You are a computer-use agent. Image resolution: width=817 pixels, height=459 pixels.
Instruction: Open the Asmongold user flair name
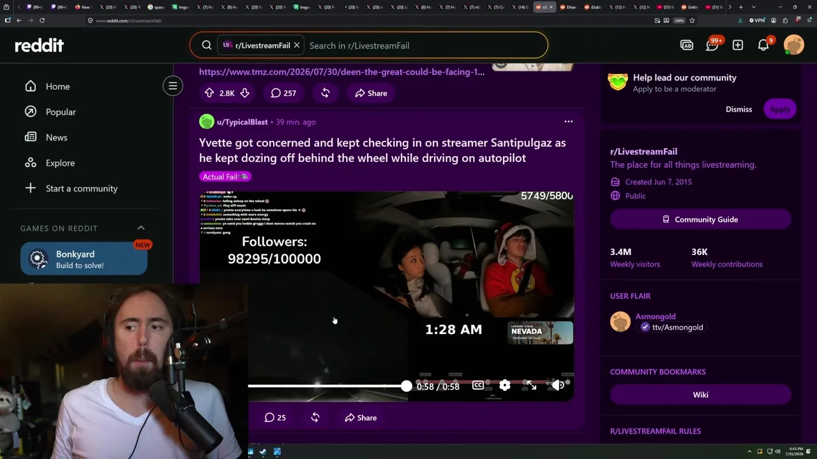tap(656, 316)
